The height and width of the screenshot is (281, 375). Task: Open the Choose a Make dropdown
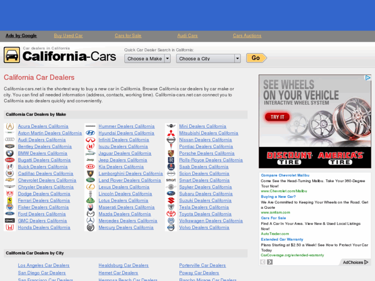pos(148,58)
